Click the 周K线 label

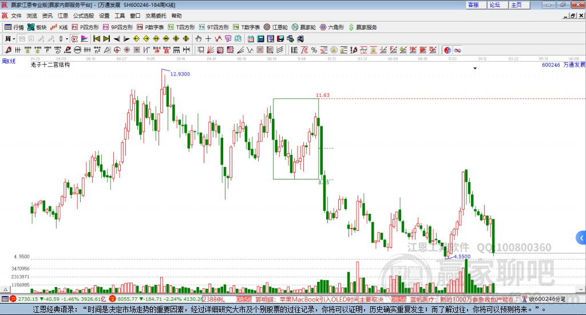point(9,61)
